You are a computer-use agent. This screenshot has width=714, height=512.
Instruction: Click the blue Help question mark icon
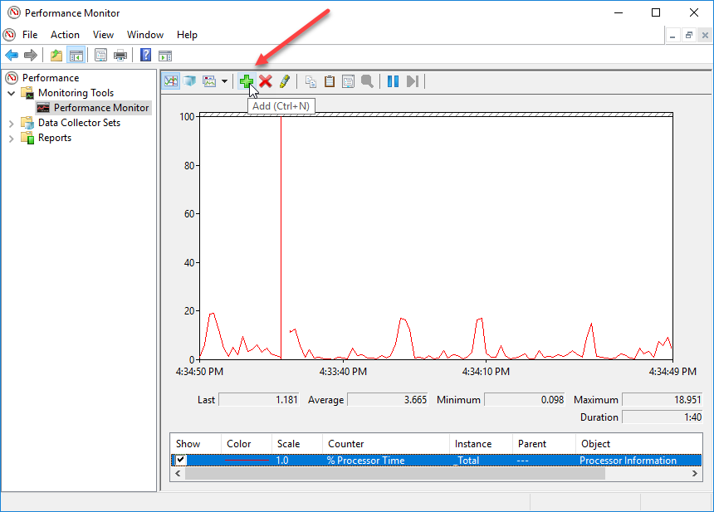145,56
